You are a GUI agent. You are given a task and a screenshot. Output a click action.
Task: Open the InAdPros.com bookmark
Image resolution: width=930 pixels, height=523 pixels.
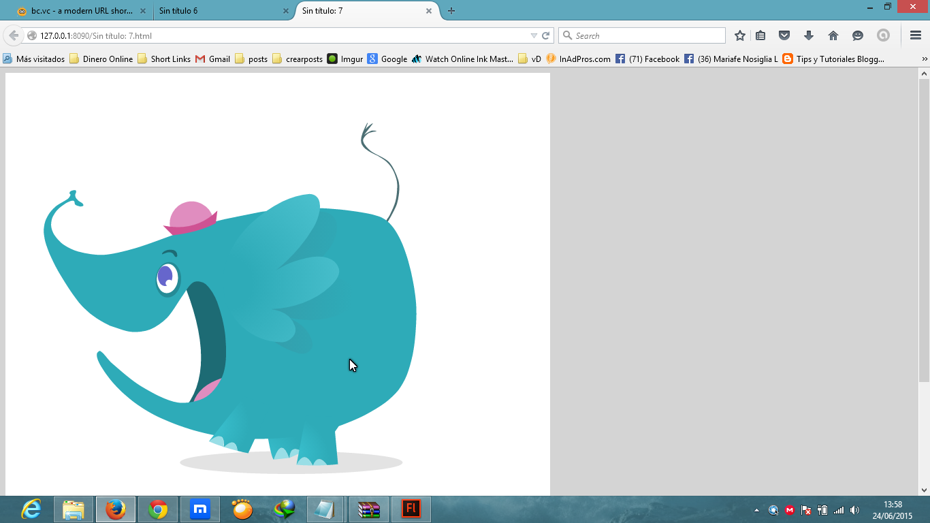(x=579, y=59)
